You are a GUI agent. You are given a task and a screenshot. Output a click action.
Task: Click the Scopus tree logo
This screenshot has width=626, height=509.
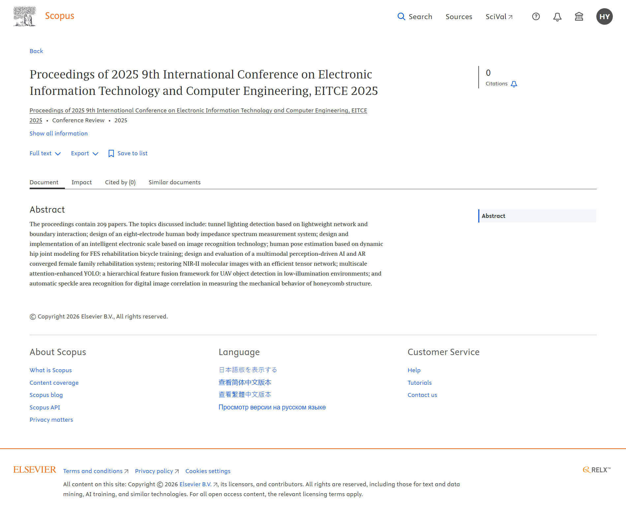pos(24,16)
